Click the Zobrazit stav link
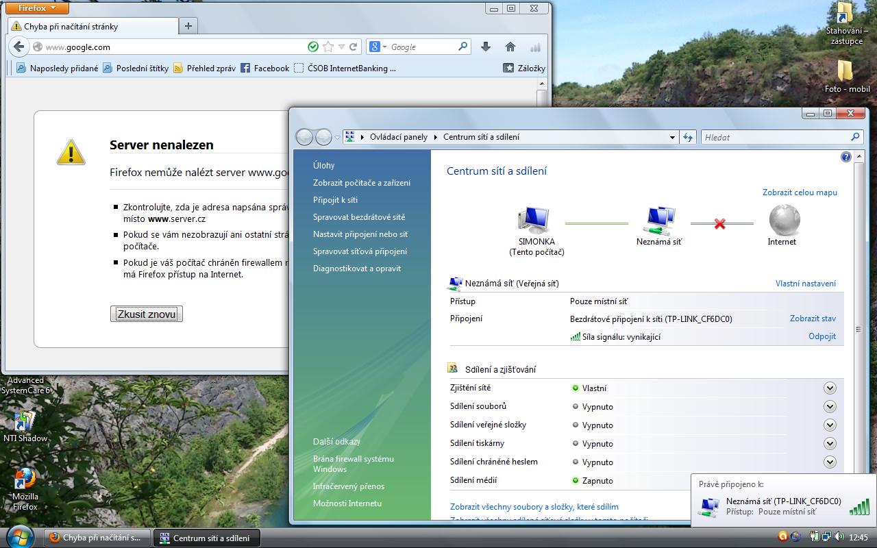 [813, 318]
